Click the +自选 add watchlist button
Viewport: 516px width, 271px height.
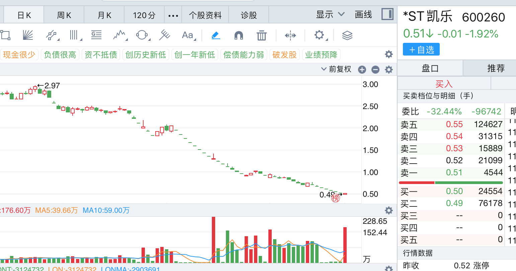421,50
